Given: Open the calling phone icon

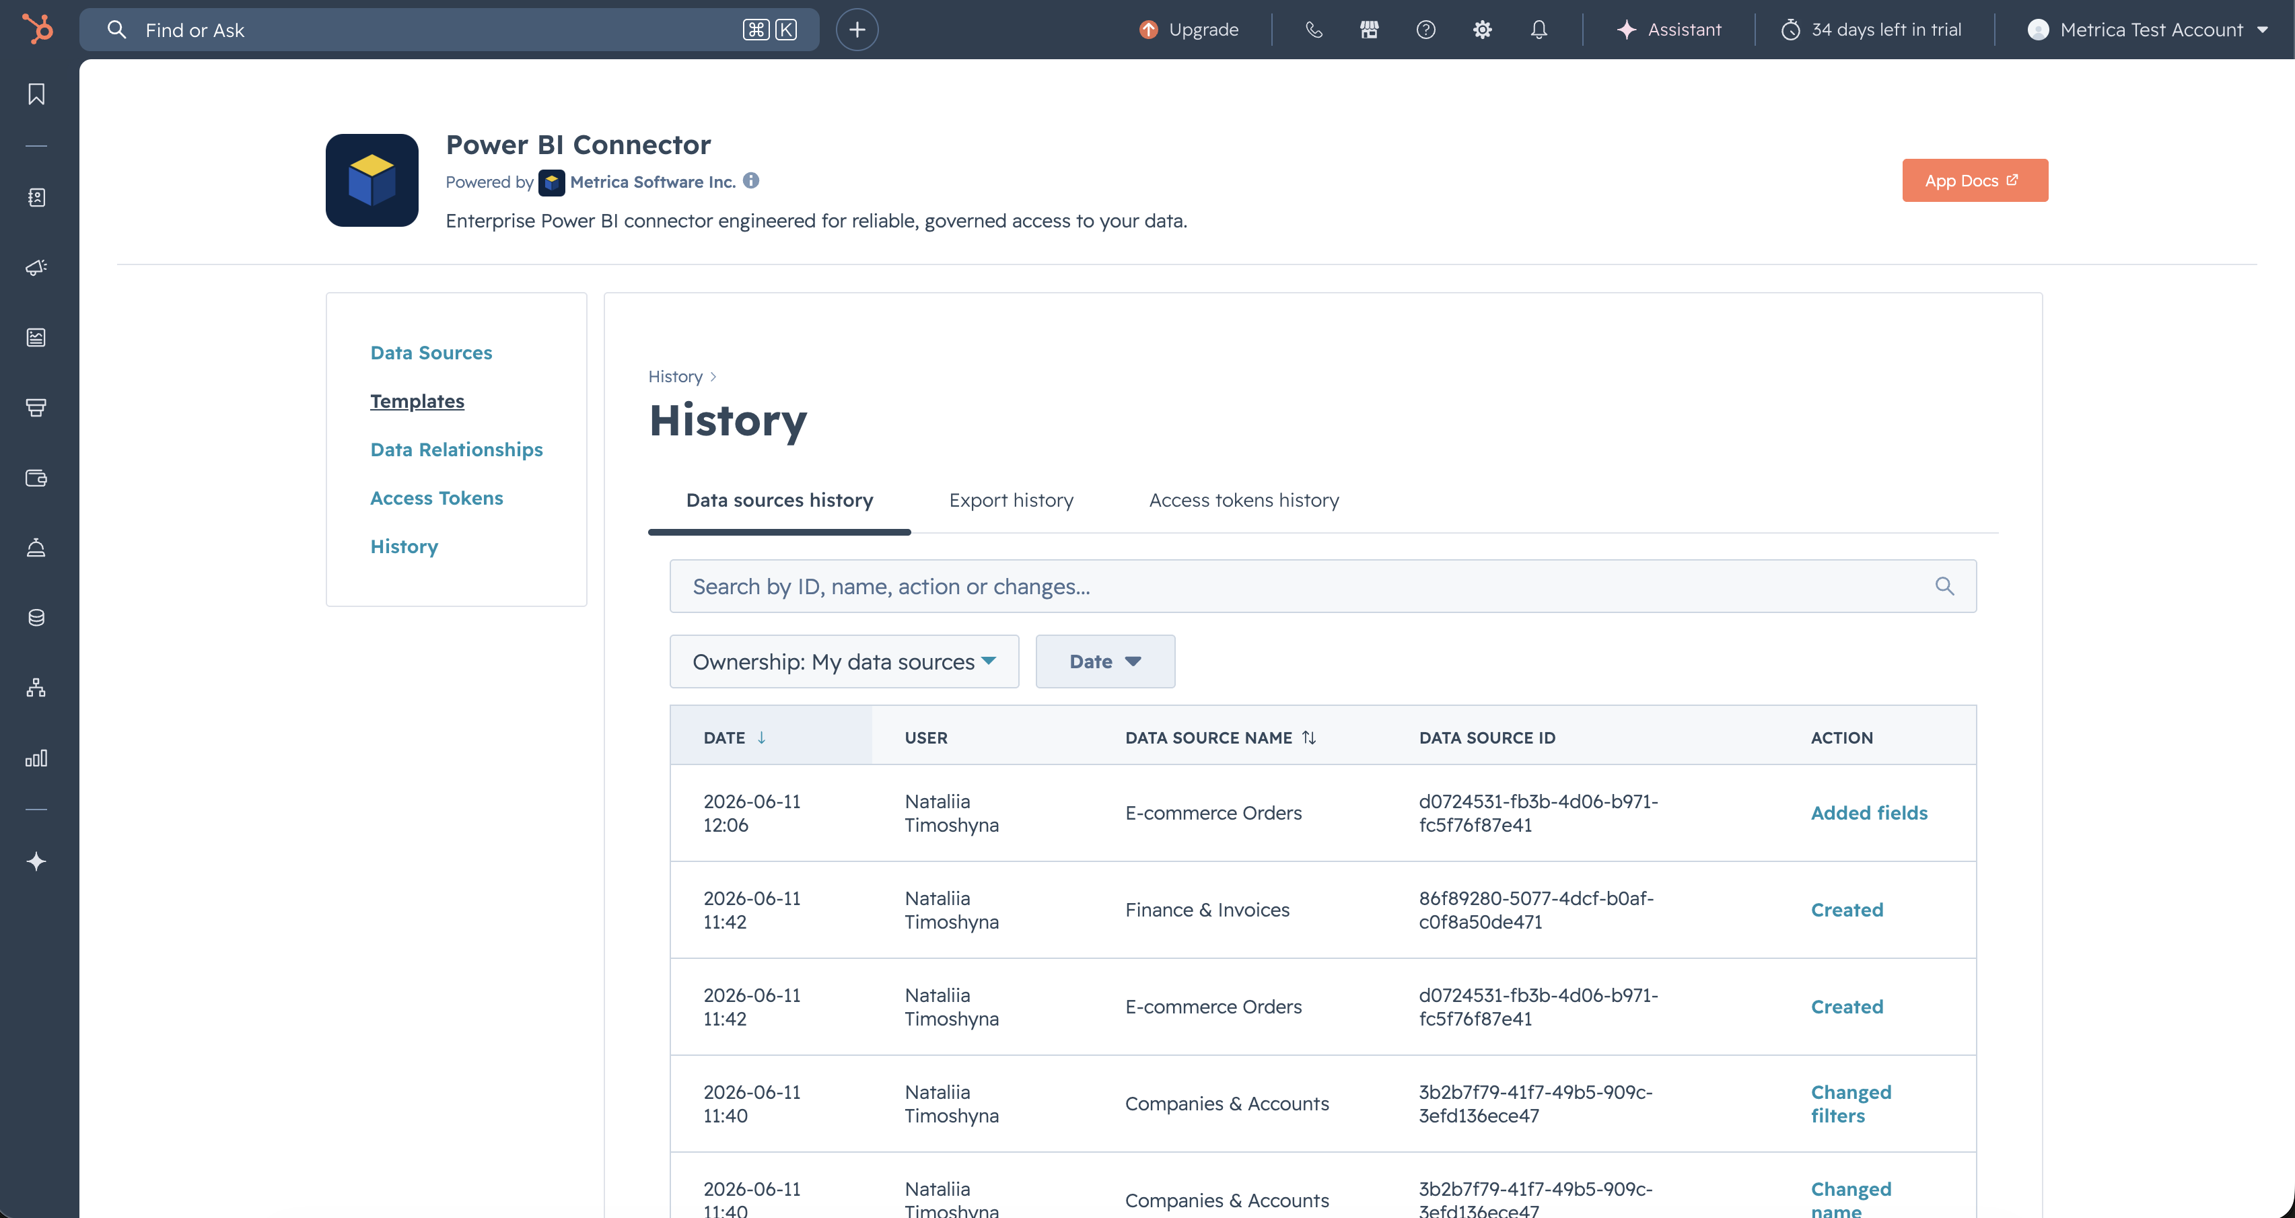Looking at the screenshot, I should 1313,30.
